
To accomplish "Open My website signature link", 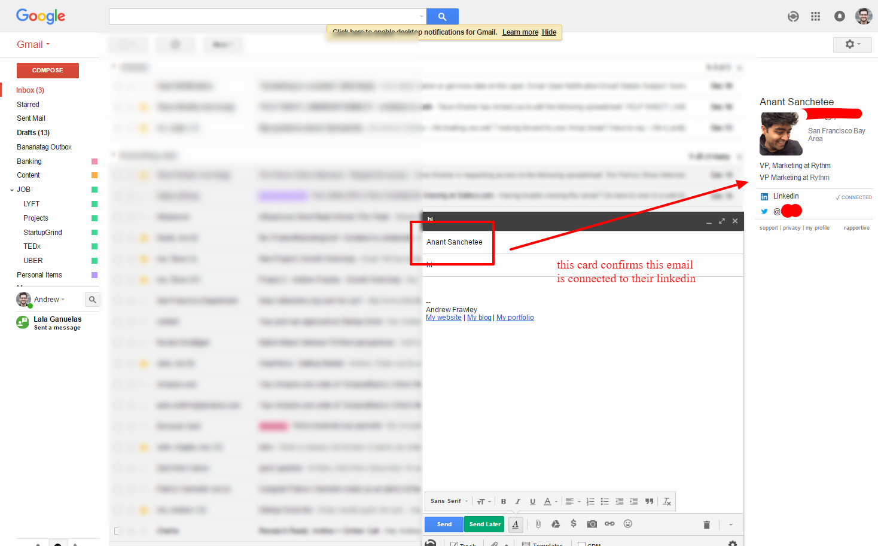I will 444,318.
